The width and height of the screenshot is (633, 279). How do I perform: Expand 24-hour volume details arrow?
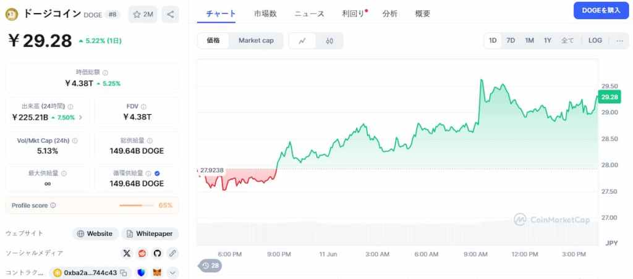click(80, 117)
